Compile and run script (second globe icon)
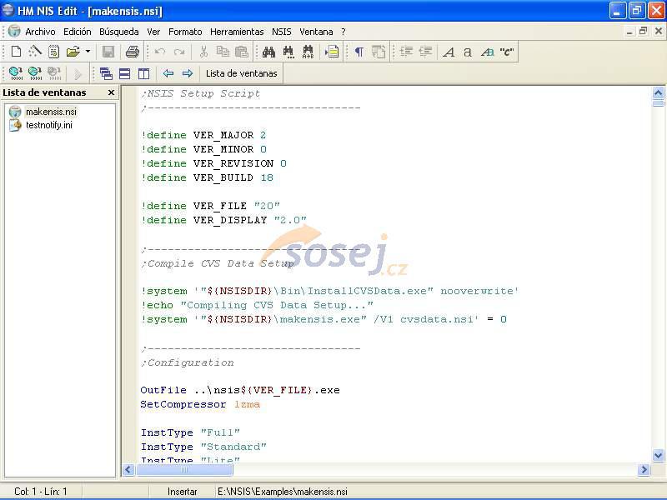Viewport: 667px width, 500px height. pos(35,73)
